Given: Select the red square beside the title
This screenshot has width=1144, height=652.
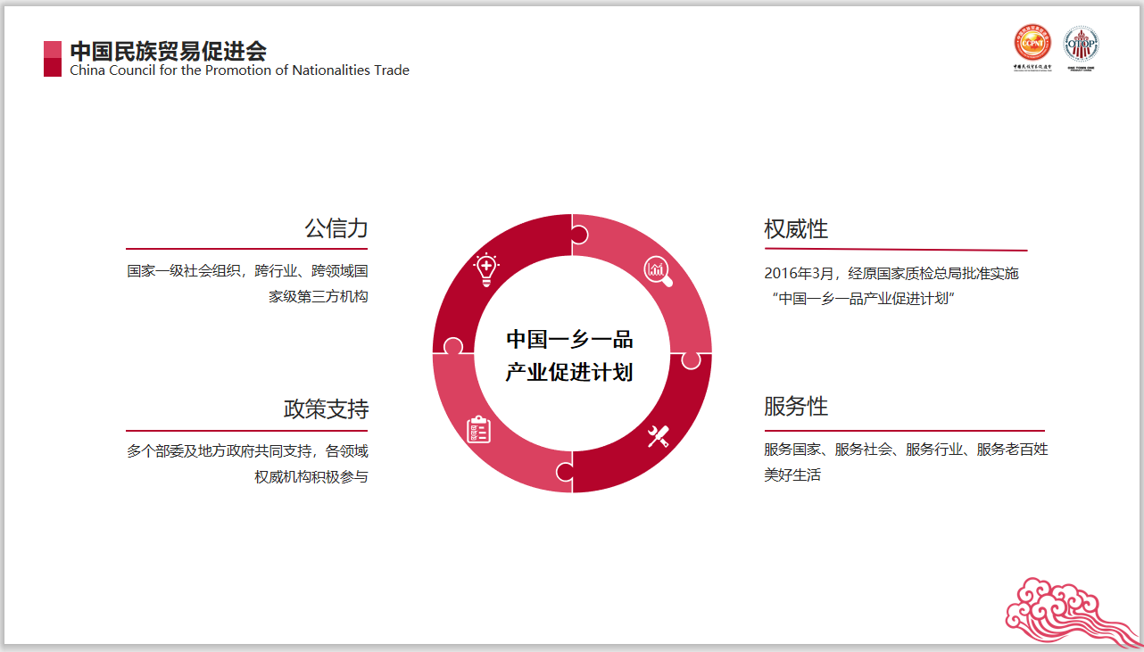Looking at the screenshot, I should [53, 59].
